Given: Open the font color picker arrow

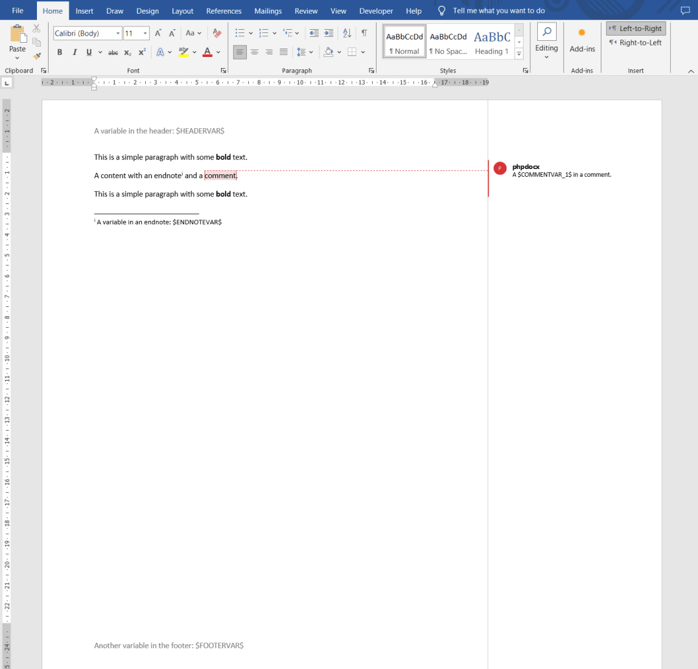Looking at the screenshot, I should (218, 52).
